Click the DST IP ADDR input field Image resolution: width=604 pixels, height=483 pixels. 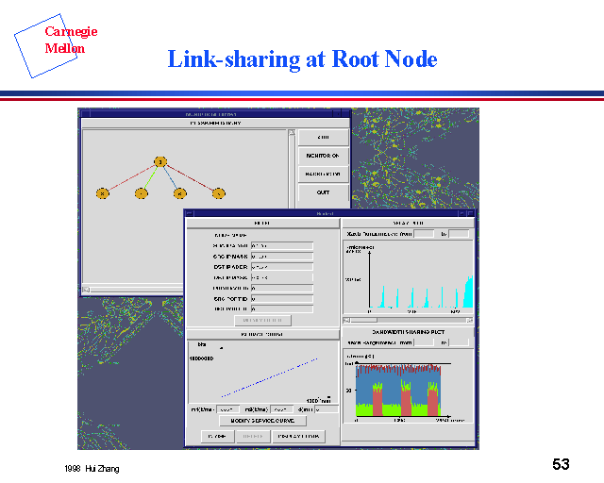[281, 267]
